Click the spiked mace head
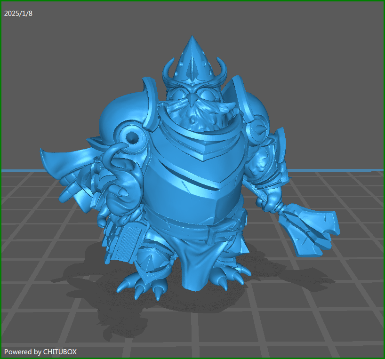The height and width of the screenshot is (359, 385). point(311,225)
